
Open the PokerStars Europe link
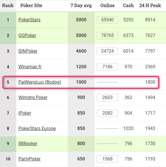tap(37, 128)
